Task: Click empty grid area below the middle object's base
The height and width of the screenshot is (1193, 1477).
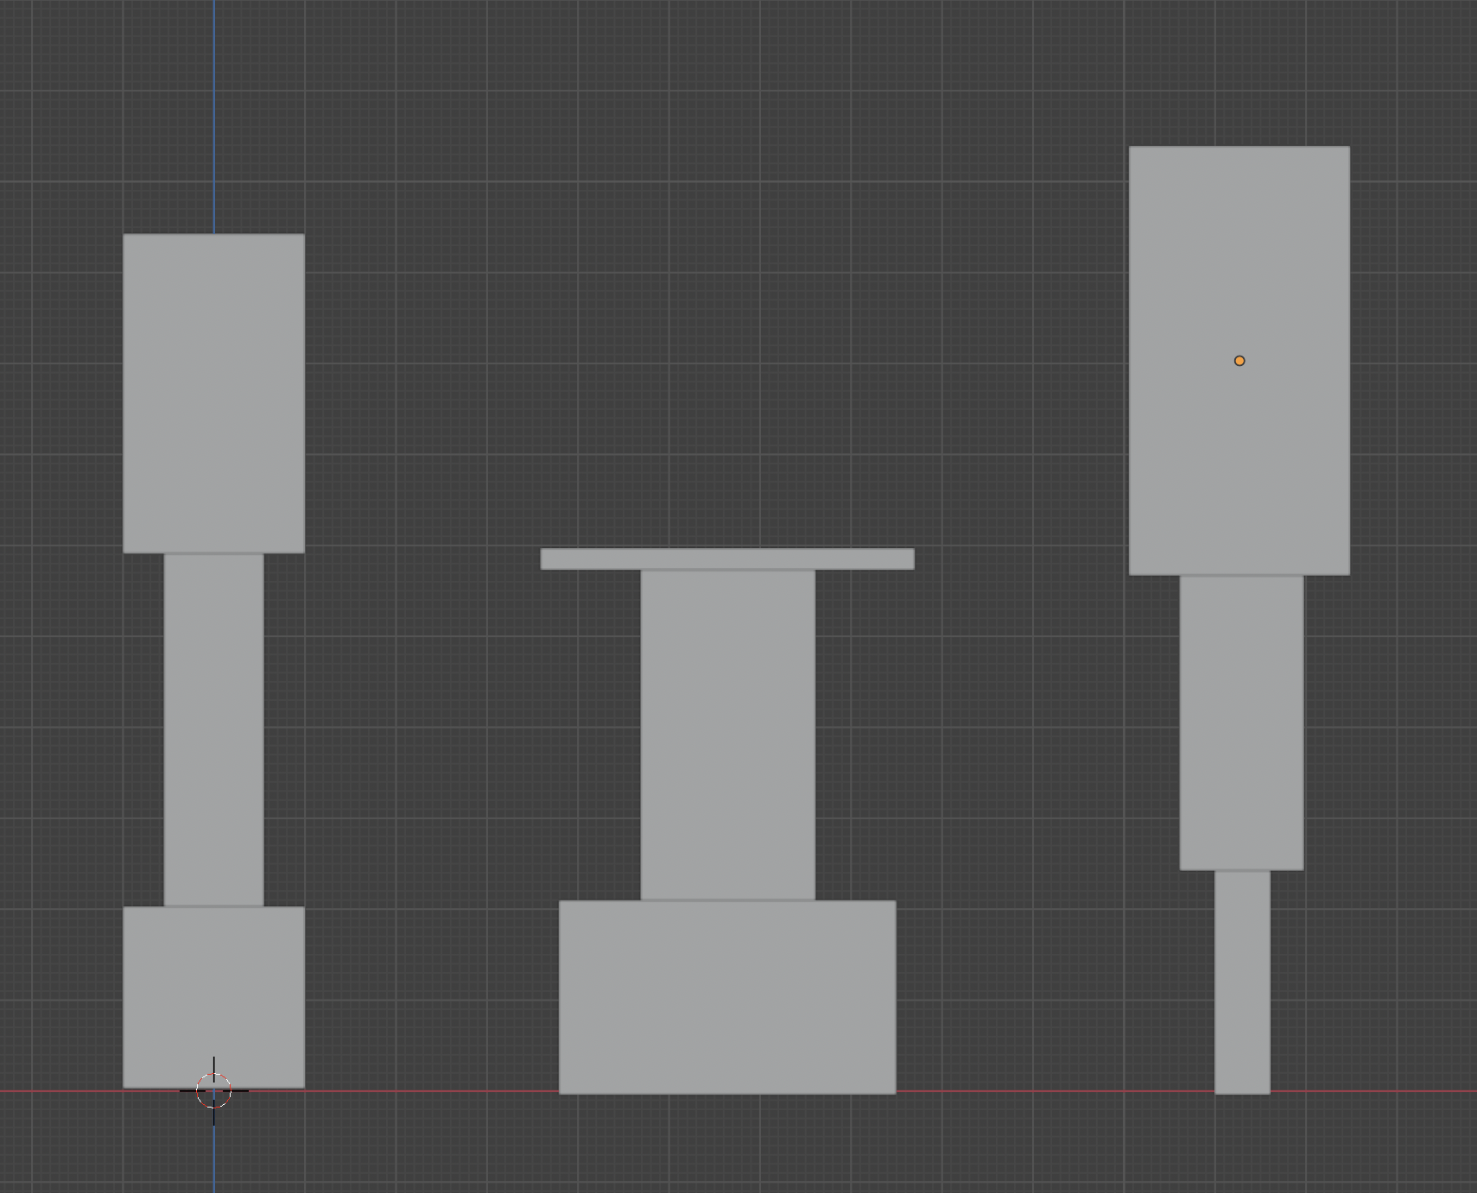Action: point(727,1148)
